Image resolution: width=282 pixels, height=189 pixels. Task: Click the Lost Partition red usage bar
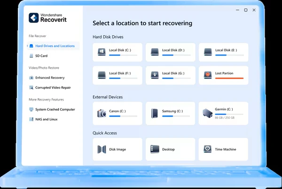229,78
